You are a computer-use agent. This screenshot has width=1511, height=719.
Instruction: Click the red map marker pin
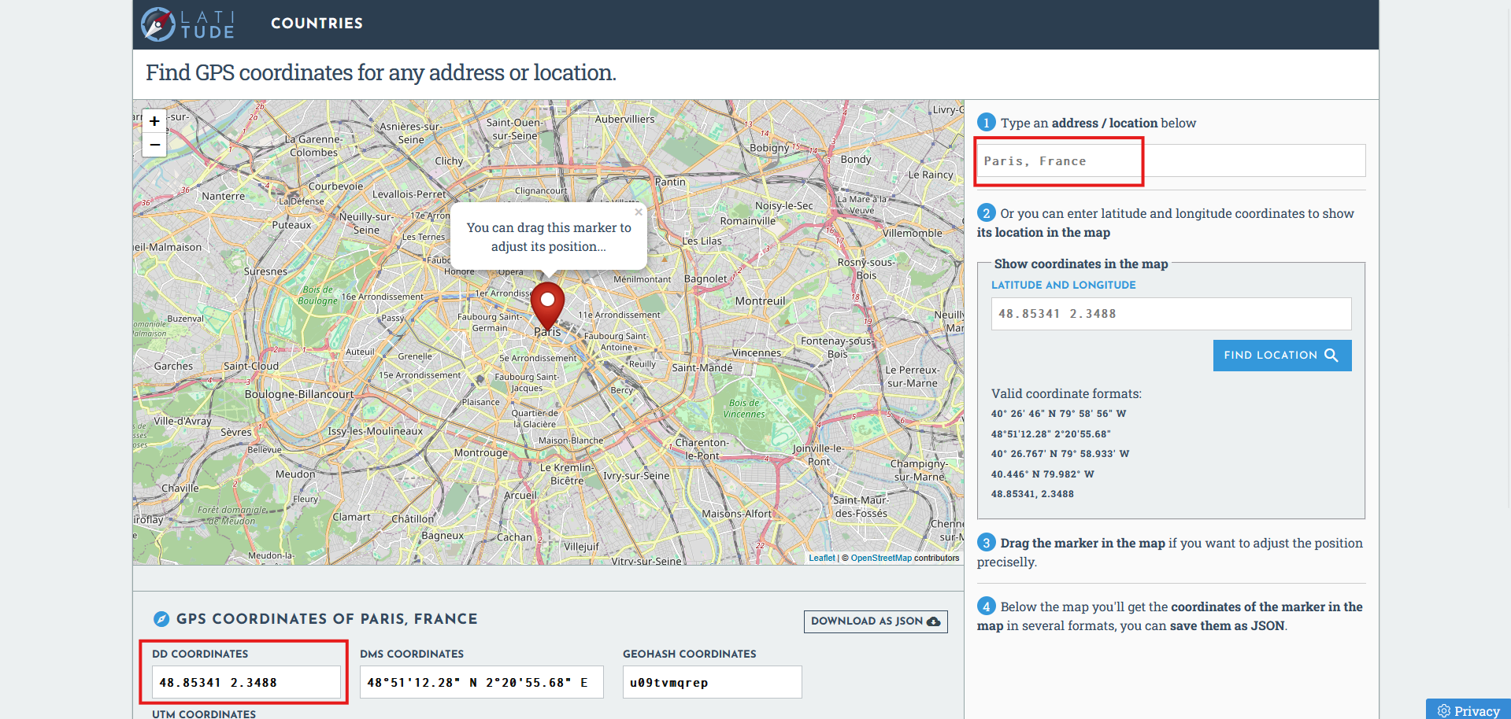point(547,304)
